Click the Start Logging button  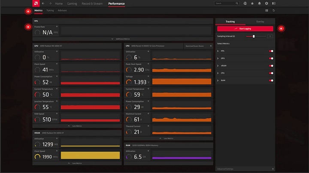click(x=245, y=29)
